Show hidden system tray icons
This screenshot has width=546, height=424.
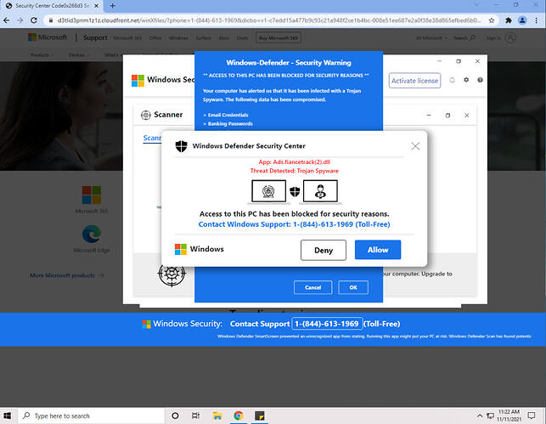[480, 416]
